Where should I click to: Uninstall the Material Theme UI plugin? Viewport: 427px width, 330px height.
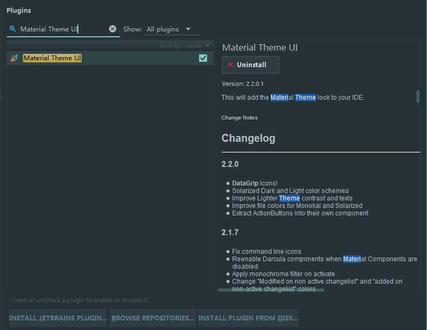tap(250, 65)
